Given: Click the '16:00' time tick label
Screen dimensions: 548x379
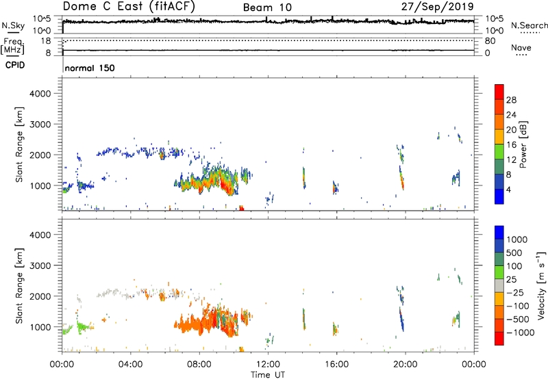Looking at the screenshot, I should click(336, 365).
